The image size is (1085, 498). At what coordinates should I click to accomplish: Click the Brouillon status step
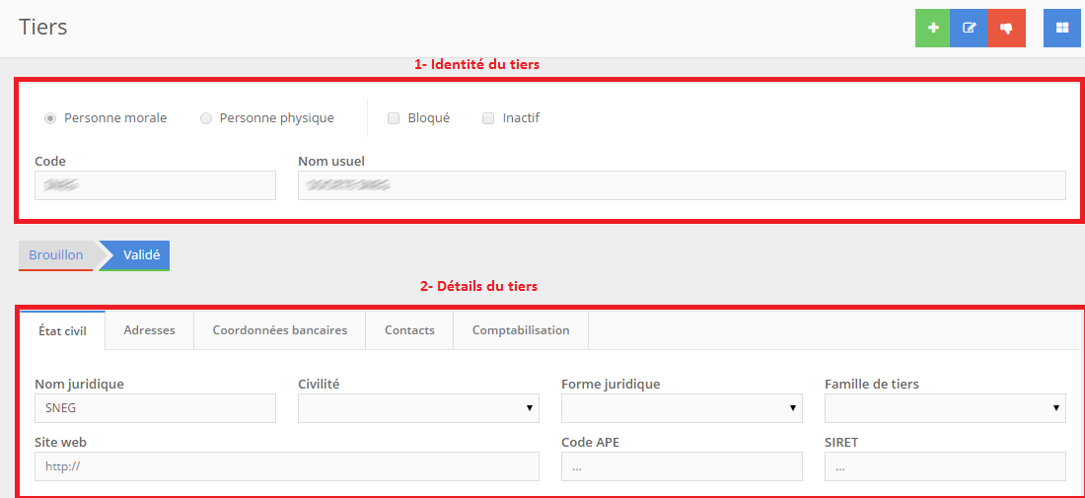pos(56,255)
